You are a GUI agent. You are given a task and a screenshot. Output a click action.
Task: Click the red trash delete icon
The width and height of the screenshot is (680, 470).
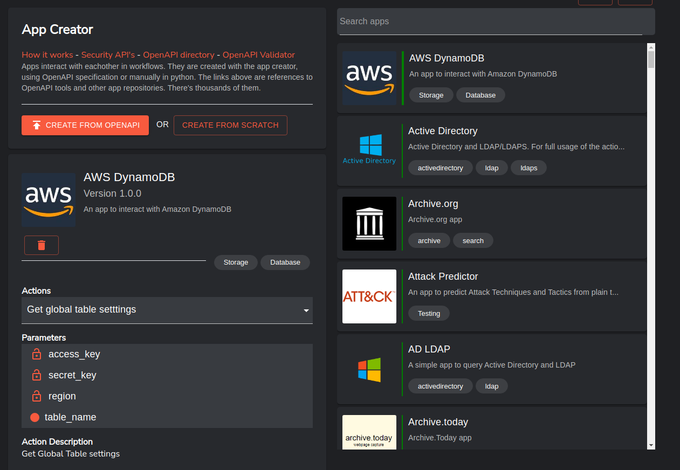point(42,245)
